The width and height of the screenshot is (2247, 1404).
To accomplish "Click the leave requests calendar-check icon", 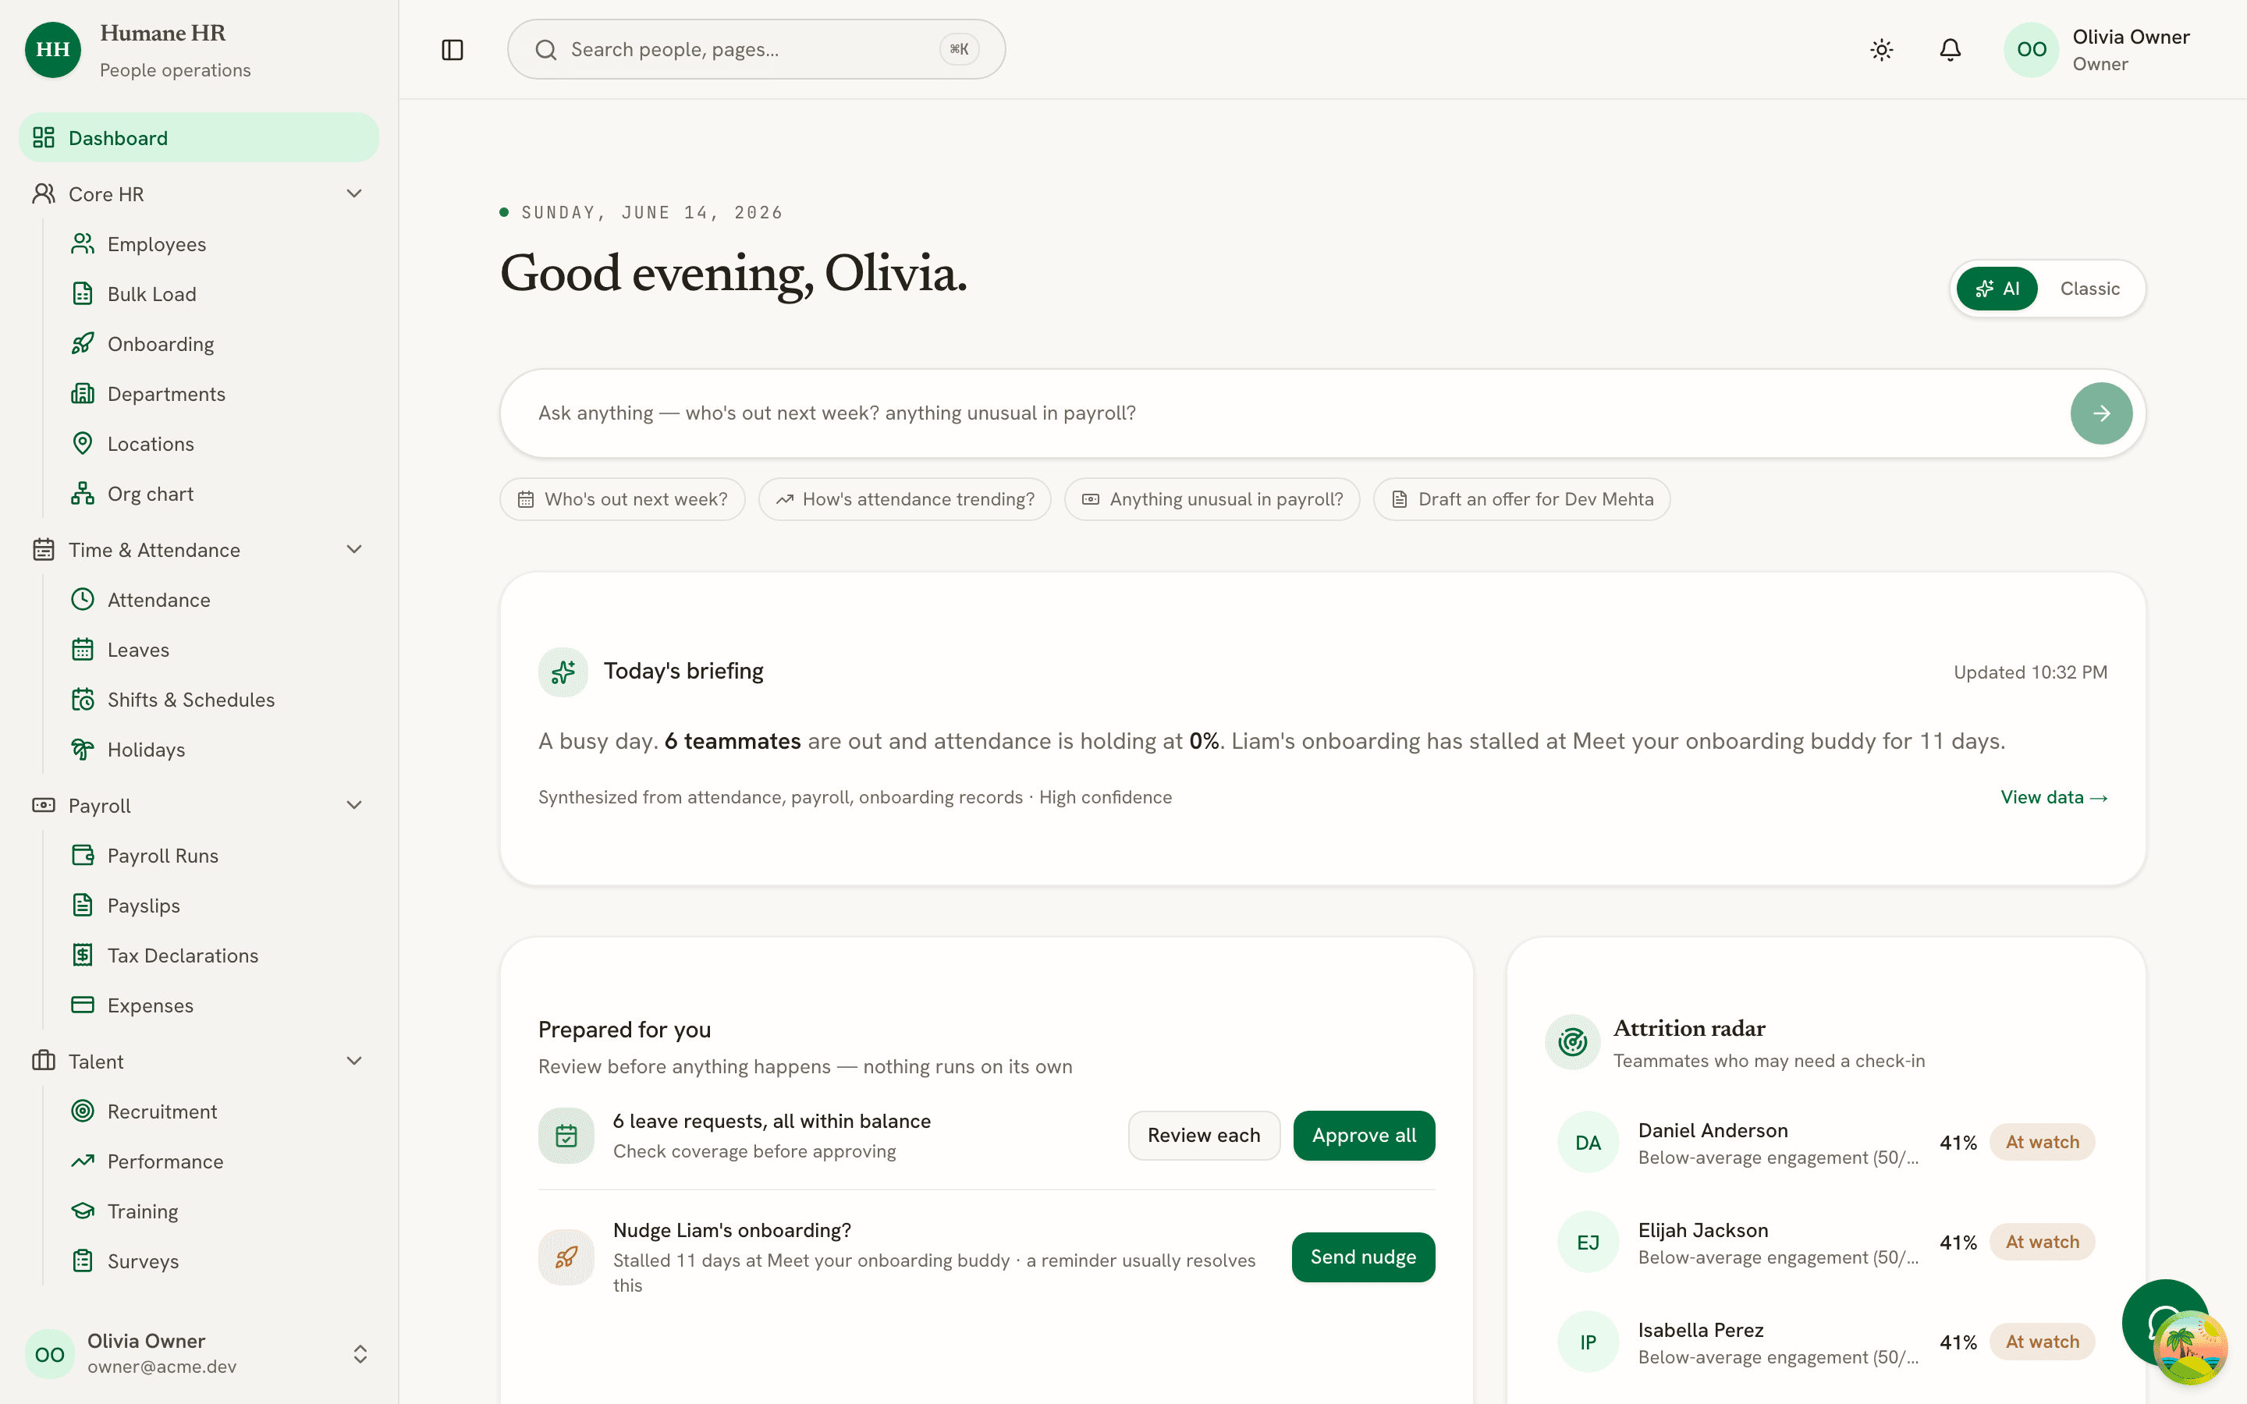I will [566, 1136].
